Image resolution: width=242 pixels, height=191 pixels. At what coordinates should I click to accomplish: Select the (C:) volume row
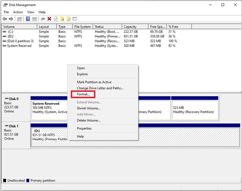click(10, 31)
